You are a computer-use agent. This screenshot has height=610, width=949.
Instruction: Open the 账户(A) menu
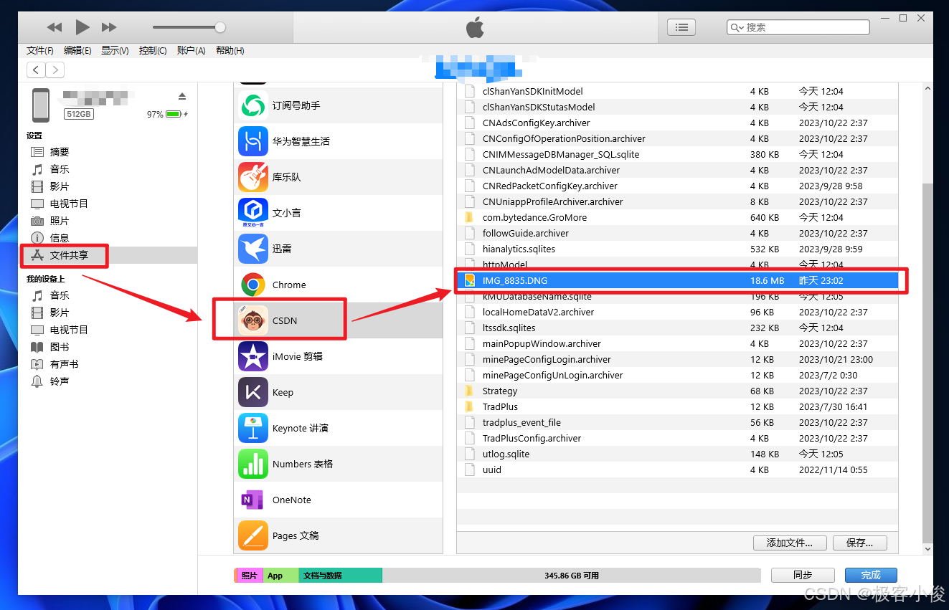[x=191, y=50]
